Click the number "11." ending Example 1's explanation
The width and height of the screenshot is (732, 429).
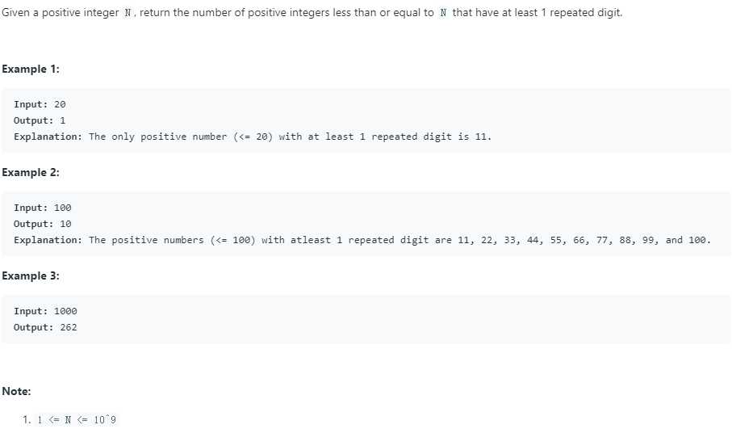pos(483,137)
